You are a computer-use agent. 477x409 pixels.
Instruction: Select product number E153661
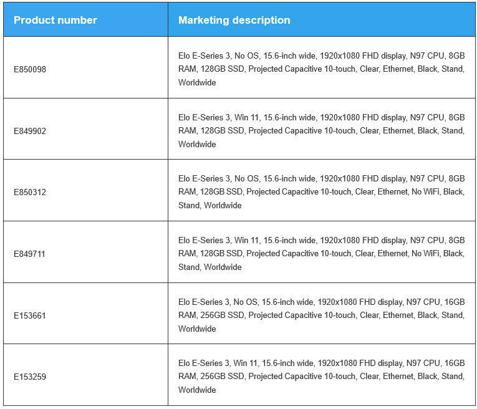tap(30, 315)
